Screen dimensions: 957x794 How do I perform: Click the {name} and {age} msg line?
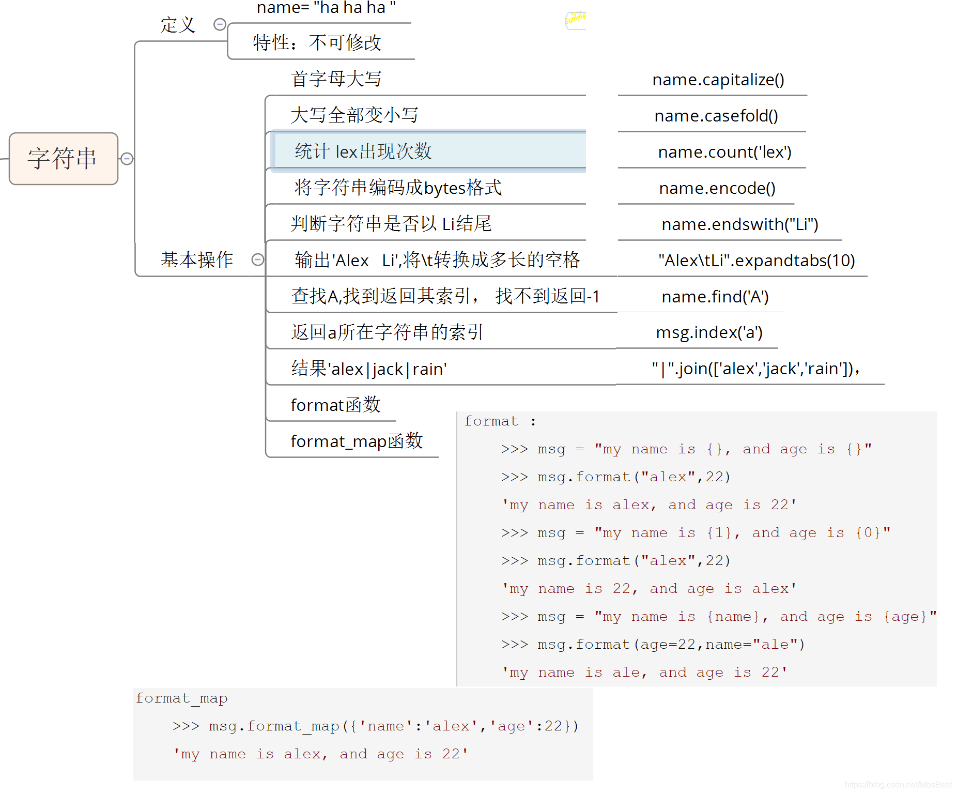point(719,617)
